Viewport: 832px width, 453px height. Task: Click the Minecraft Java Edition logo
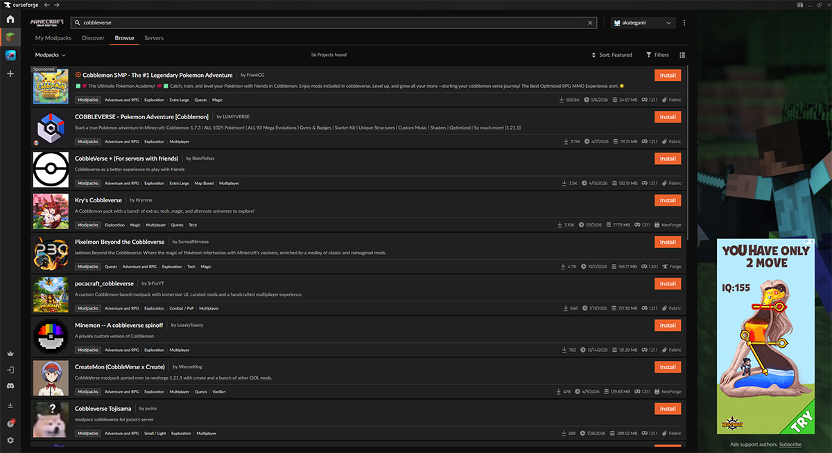[48, 22]
